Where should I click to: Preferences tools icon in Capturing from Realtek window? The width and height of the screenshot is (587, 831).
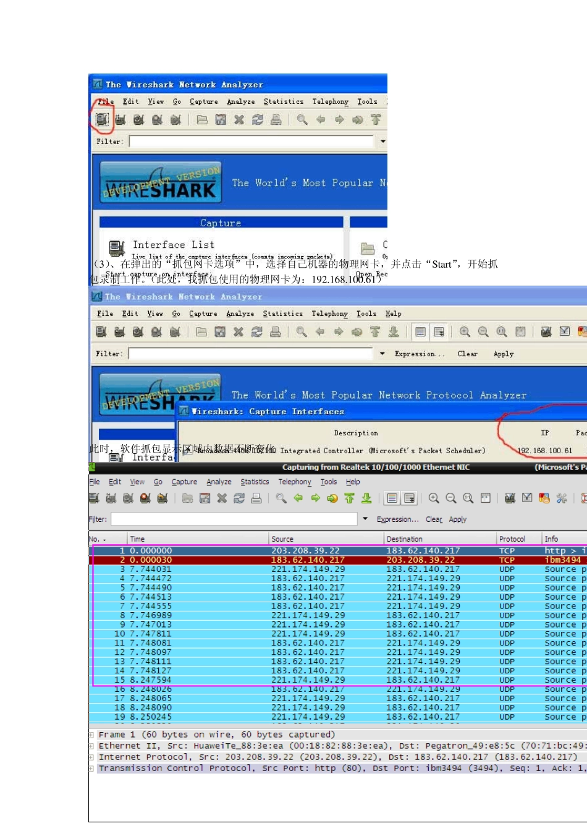pyautogui.click(x=562, y=498)
